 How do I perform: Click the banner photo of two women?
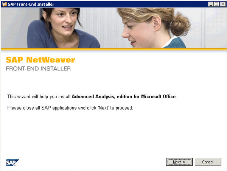click(x=113, y=28)
